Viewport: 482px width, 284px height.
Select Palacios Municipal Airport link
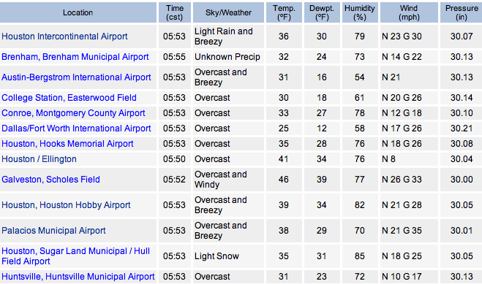coord(53,231)
